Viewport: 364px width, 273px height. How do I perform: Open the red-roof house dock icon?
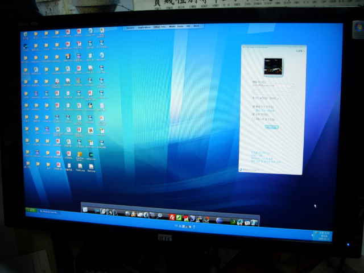(186, 218)
